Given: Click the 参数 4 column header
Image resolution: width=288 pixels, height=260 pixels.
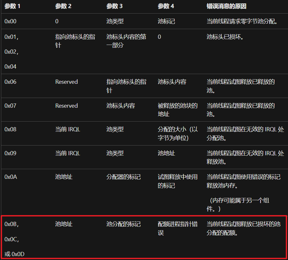Looking at the screenshot, I should click(166, 6).
